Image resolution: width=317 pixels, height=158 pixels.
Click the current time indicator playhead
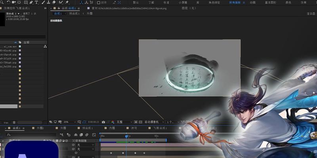126,136
